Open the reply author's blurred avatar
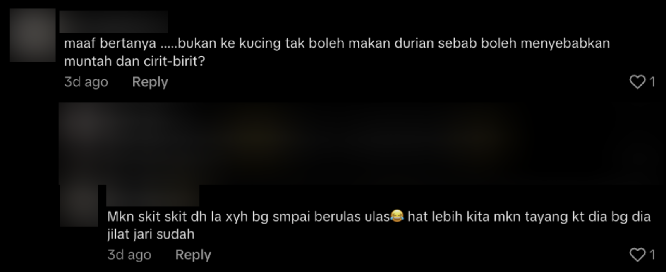This screenshot has width=666, height=272. (x=79, y=205)
